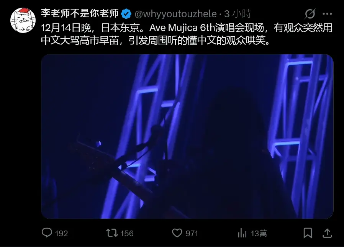Click the 13萬 view count

pyautogui.click(x=259, y=233)
